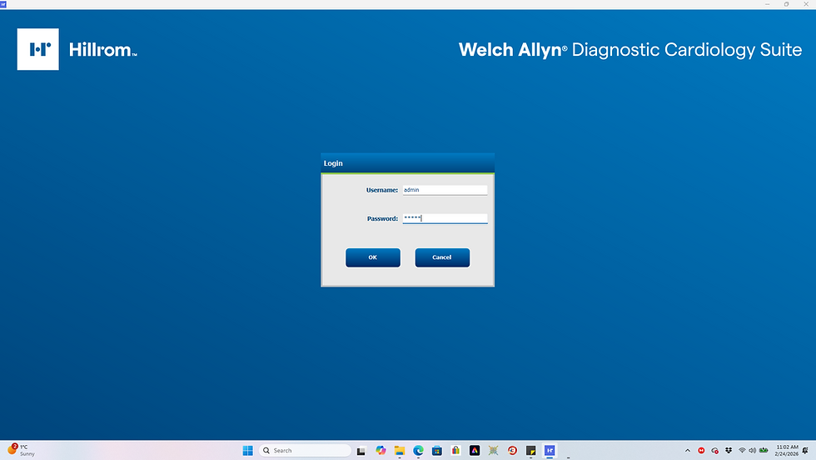Click the taskbar Search box
The height and width of the screenshot is (460, 816).
(306, 451)
